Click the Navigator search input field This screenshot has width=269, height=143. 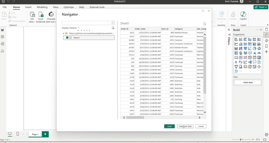point(87,23)
